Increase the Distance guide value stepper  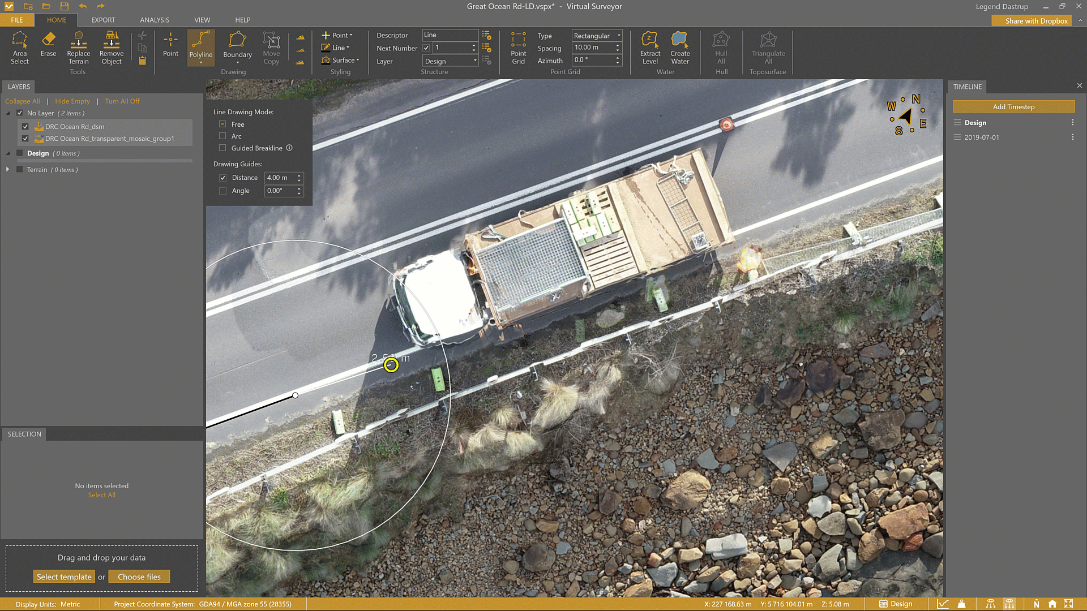(x=299, y=175)
